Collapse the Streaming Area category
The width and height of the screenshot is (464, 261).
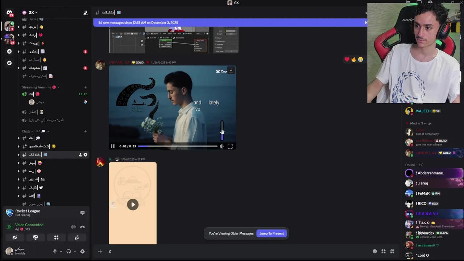click(41, 87)
